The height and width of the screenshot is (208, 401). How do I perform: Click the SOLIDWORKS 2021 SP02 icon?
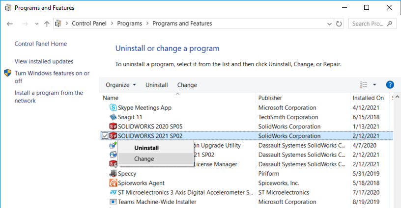click(x=113, y=136)
